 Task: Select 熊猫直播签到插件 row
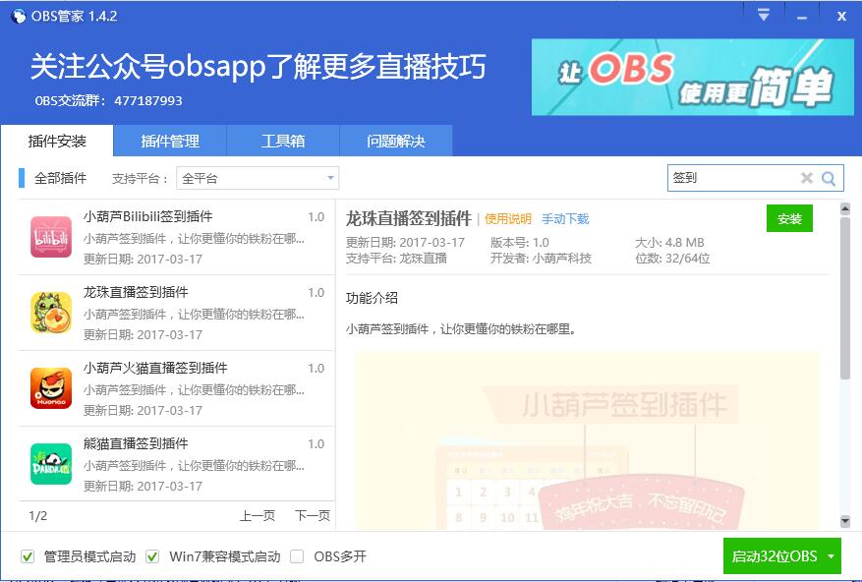(x=177, y=464)
